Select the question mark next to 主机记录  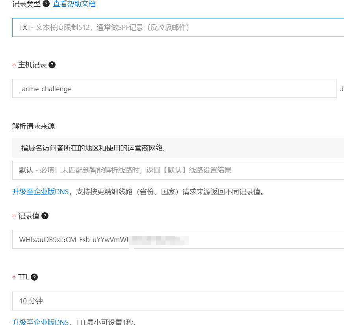[52, 65]
